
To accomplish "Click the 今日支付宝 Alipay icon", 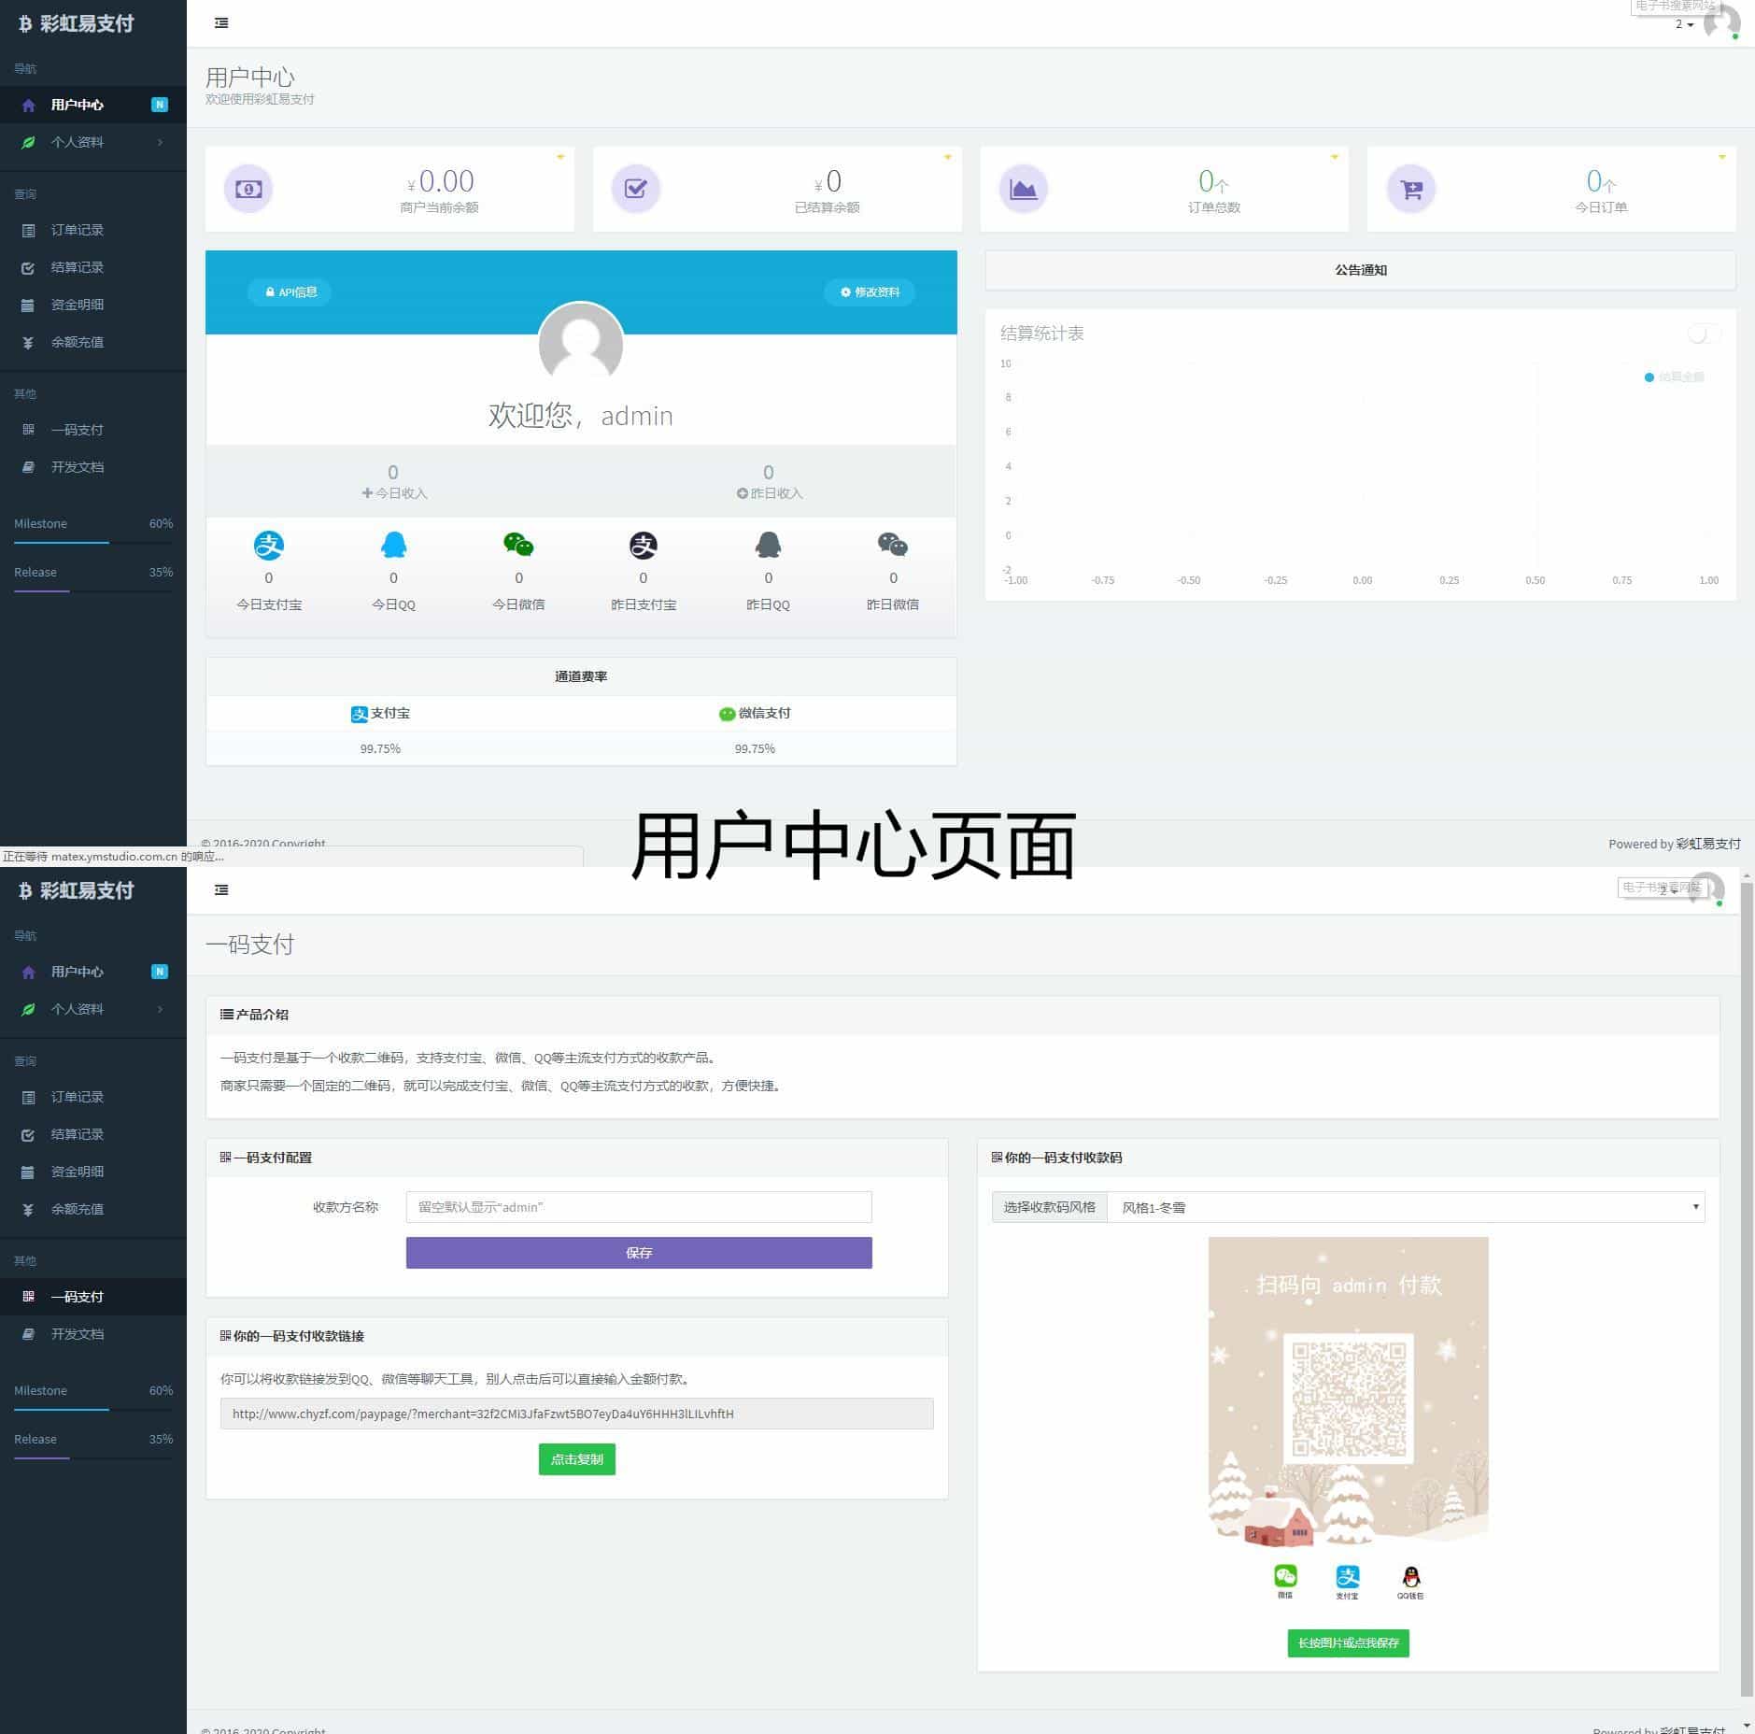I will 269,545.
